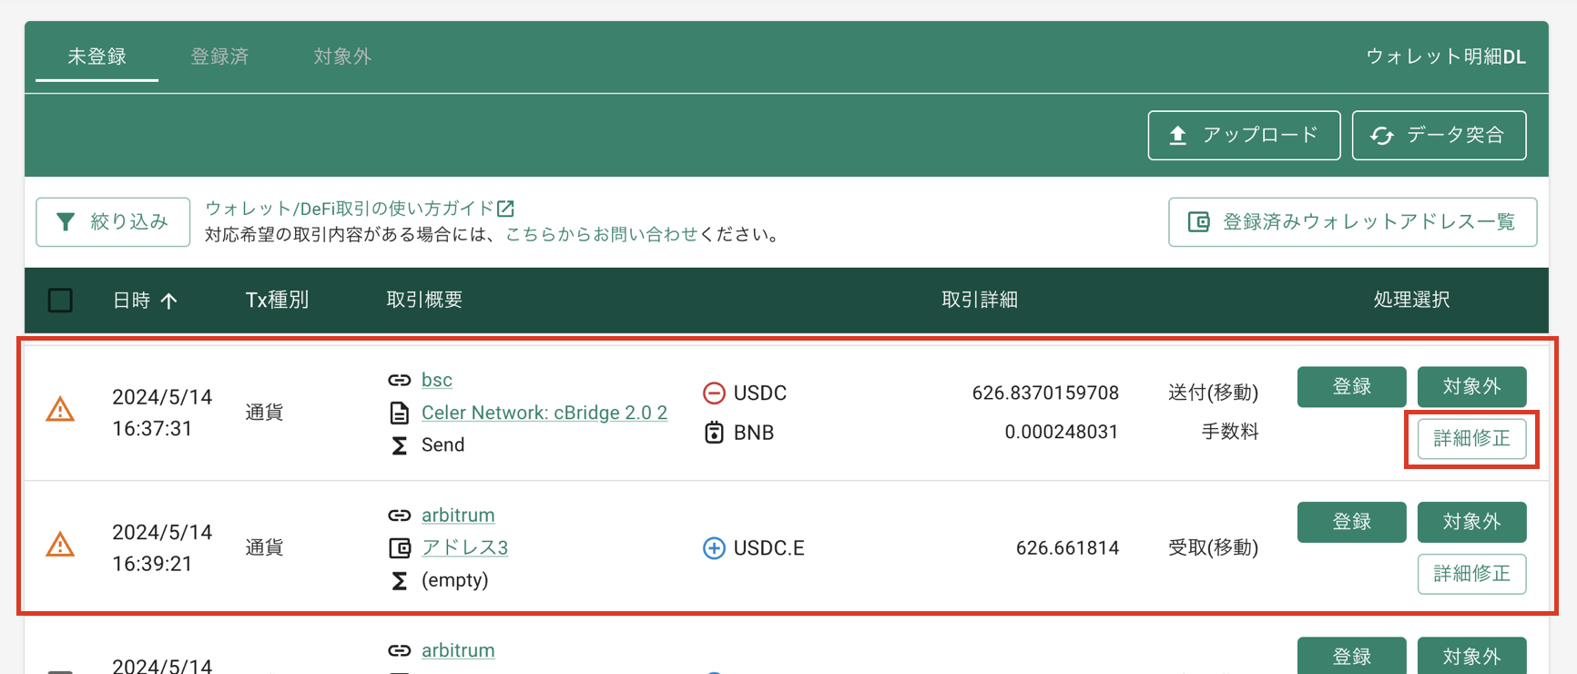Click the 送付(移動) label

(x=1213, y=393)
